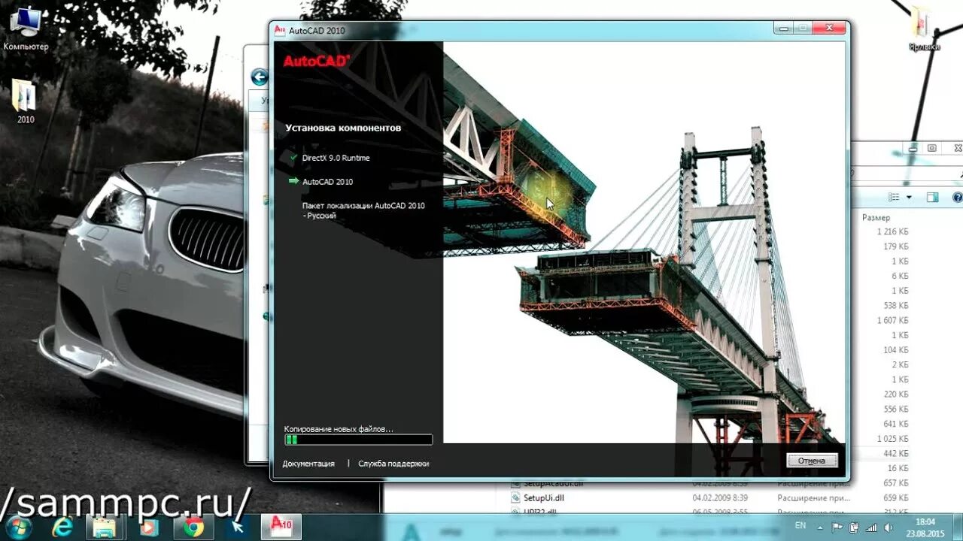Click the EN language indicator
This screenshot has width=963, height=541.
(x=800, y=526)
